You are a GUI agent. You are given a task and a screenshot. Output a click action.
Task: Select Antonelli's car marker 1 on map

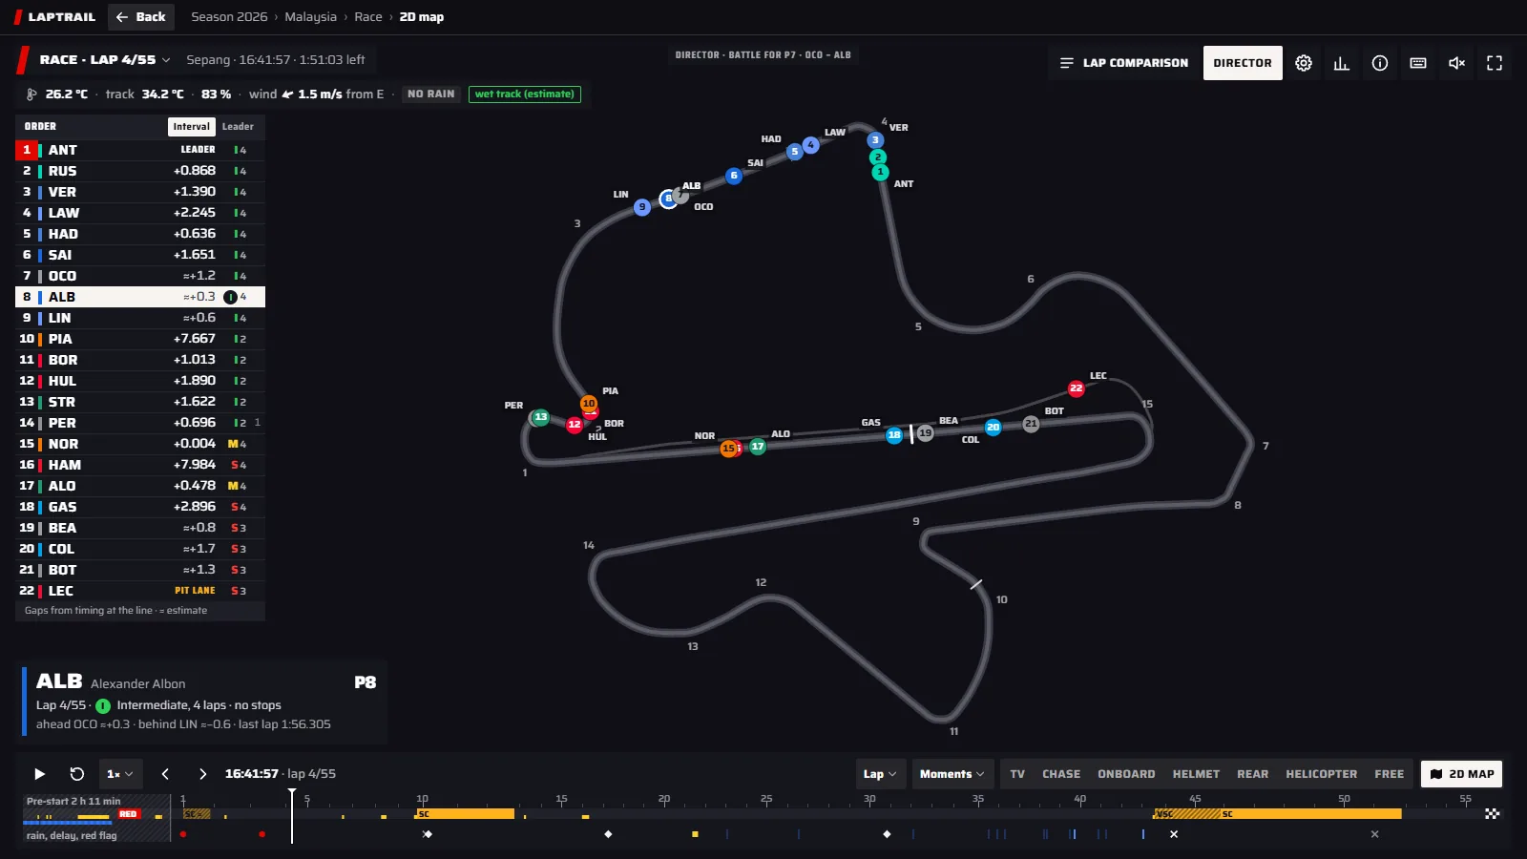[880, 172]
